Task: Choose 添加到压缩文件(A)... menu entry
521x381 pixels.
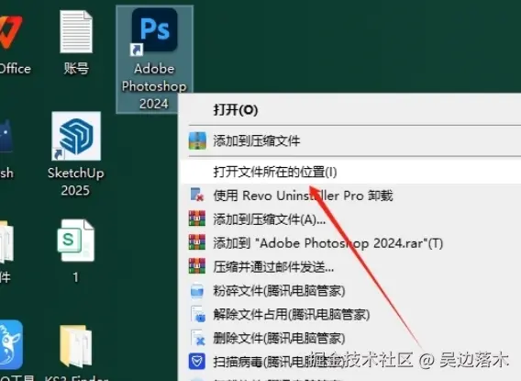Action: coord(350,219)
